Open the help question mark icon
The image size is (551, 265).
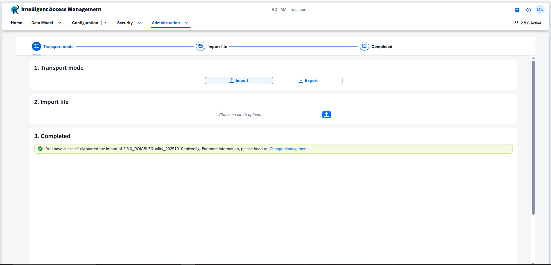point(517,10)
